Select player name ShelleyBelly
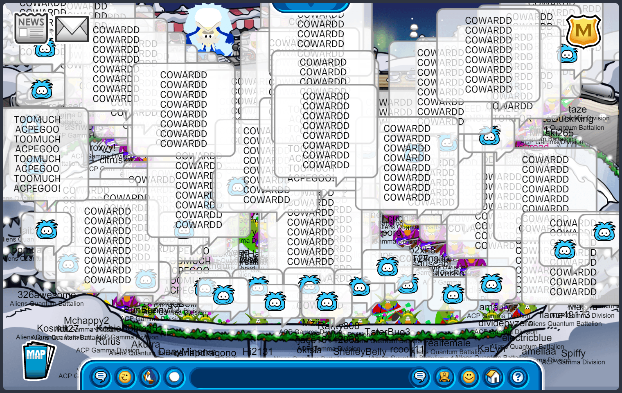 tap(360, 352)
